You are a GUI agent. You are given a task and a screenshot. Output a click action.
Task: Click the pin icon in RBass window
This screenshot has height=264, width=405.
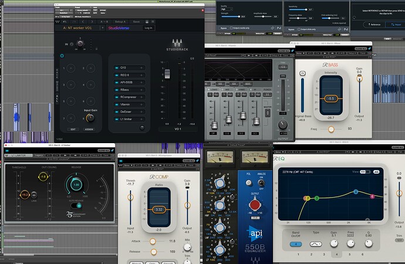[x=369, y=49]
